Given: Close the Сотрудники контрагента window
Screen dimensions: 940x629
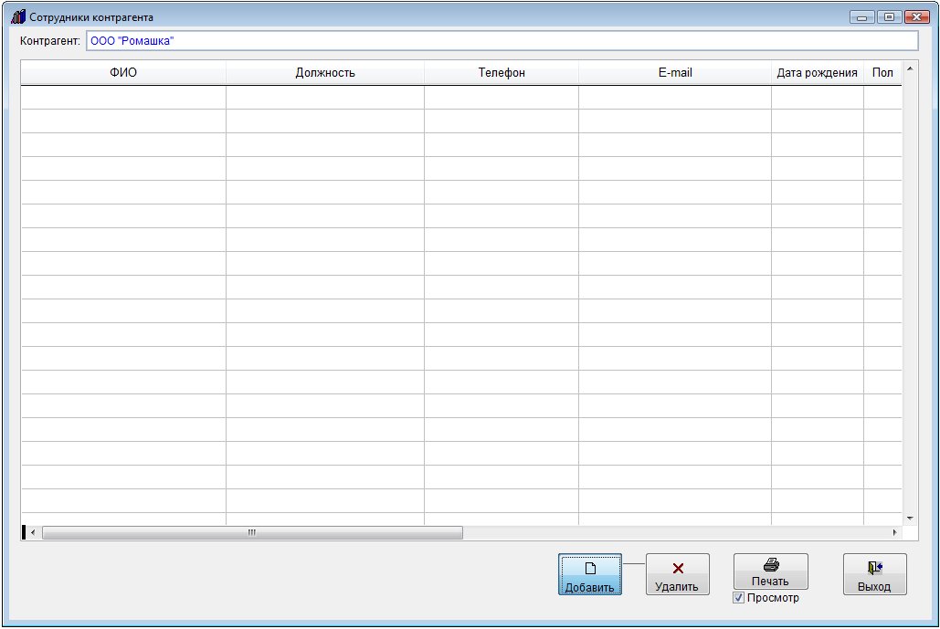Looking at the screenshot, I should (916, 17).
